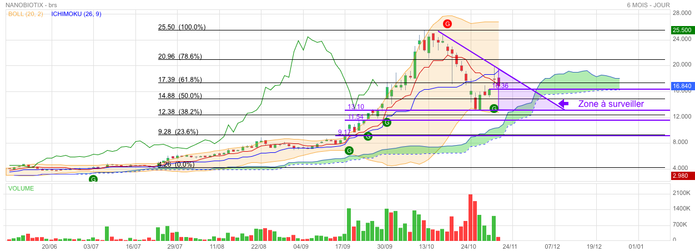Select the green G marker at bottom left near 03/07

tap(93, 179)
